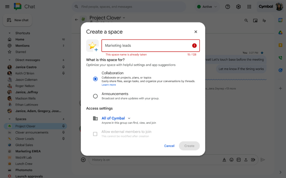The image size is (286, 178).
Task: Expand the side panel chevron
Action: [x=280, y=172]
